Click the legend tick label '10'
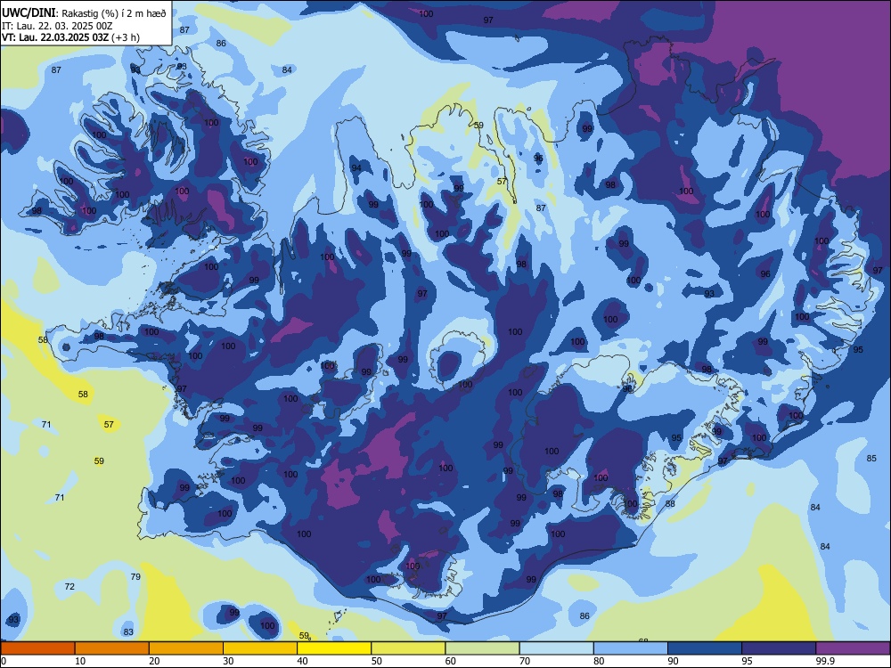The image size is (891, 668). tap(80, 661)
